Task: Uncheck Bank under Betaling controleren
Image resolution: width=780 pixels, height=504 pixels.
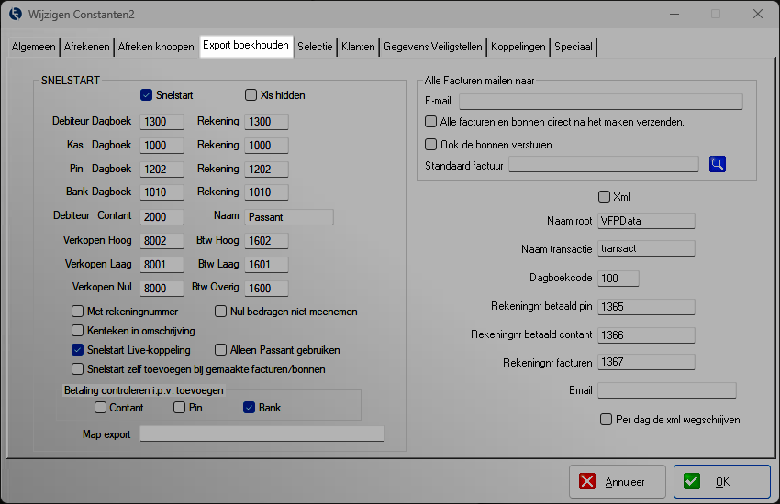Action: (x=250, y=408)
